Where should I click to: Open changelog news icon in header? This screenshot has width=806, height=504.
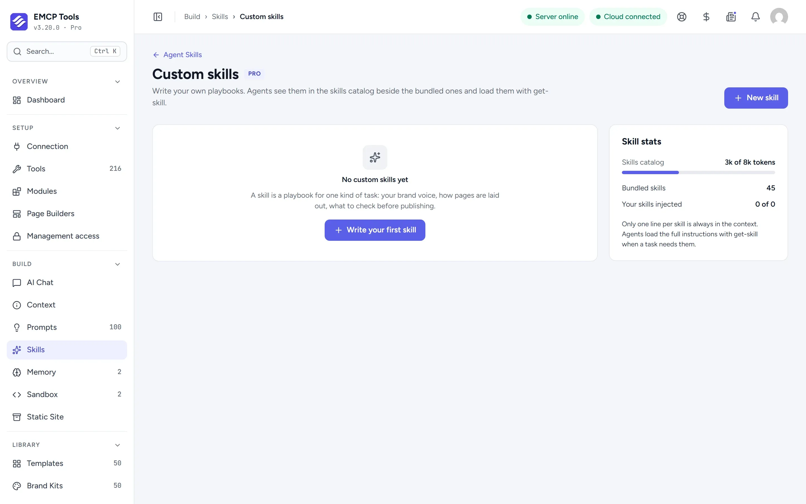731,17
